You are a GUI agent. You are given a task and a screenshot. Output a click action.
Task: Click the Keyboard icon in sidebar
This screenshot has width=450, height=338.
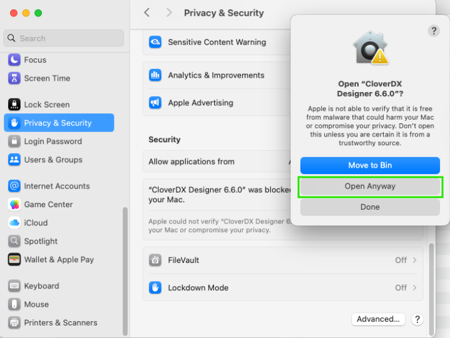pos(14,286)
